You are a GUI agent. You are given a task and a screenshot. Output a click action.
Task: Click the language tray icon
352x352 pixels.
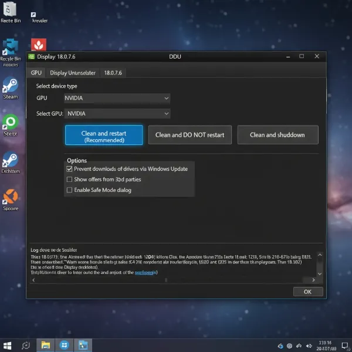pos(290,346)
